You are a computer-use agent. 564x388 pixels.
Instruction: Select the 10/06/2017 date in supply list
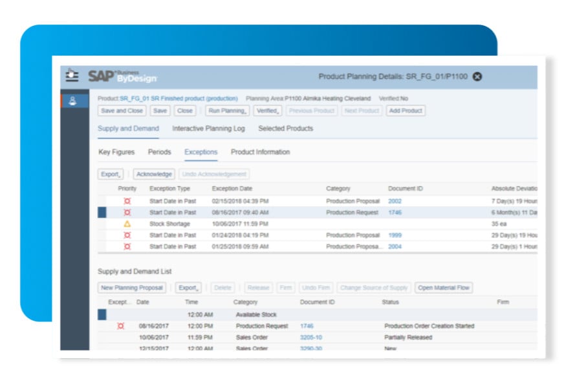153,338
